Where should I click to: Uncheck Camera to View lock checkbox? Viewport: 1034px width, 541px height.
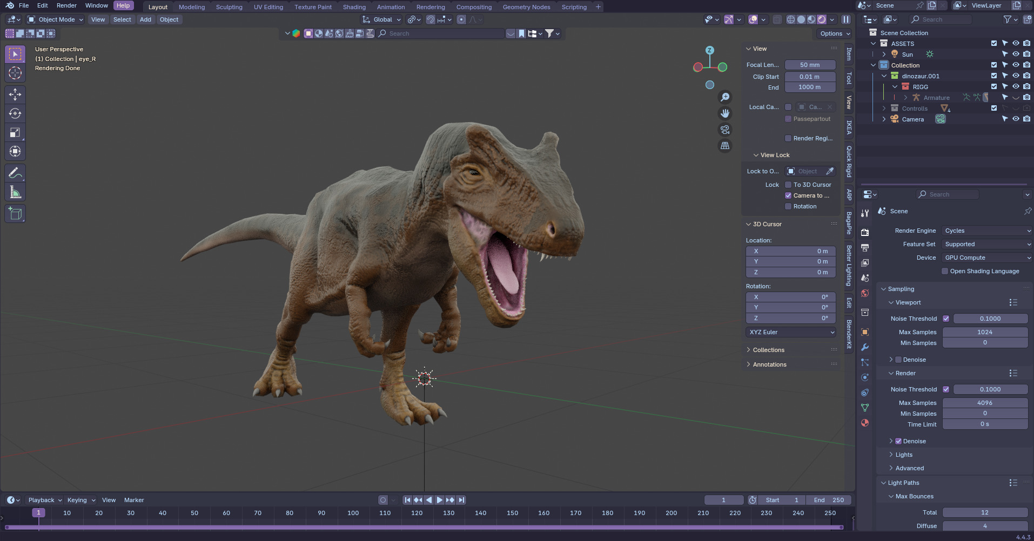788,195
